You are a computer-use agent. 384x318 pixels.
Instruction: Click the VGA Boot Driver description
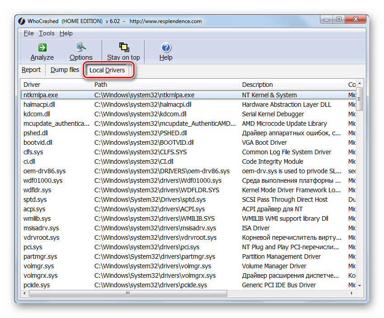[x=264, y=142]
